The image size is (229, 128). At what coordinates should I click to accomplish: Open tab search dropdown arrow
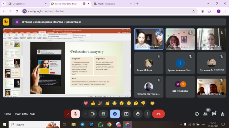4,4
